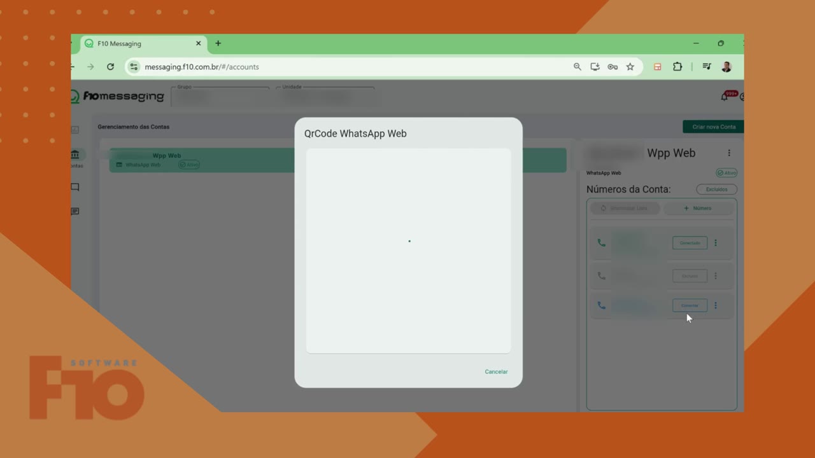The width and height of the screenshot is (815, 458).
Task: Close the F10 Messaging tab
Action: (198, 43)
